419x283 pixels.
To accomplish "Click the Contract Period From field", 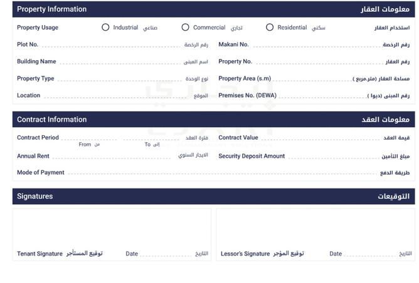I will point(89,138).
